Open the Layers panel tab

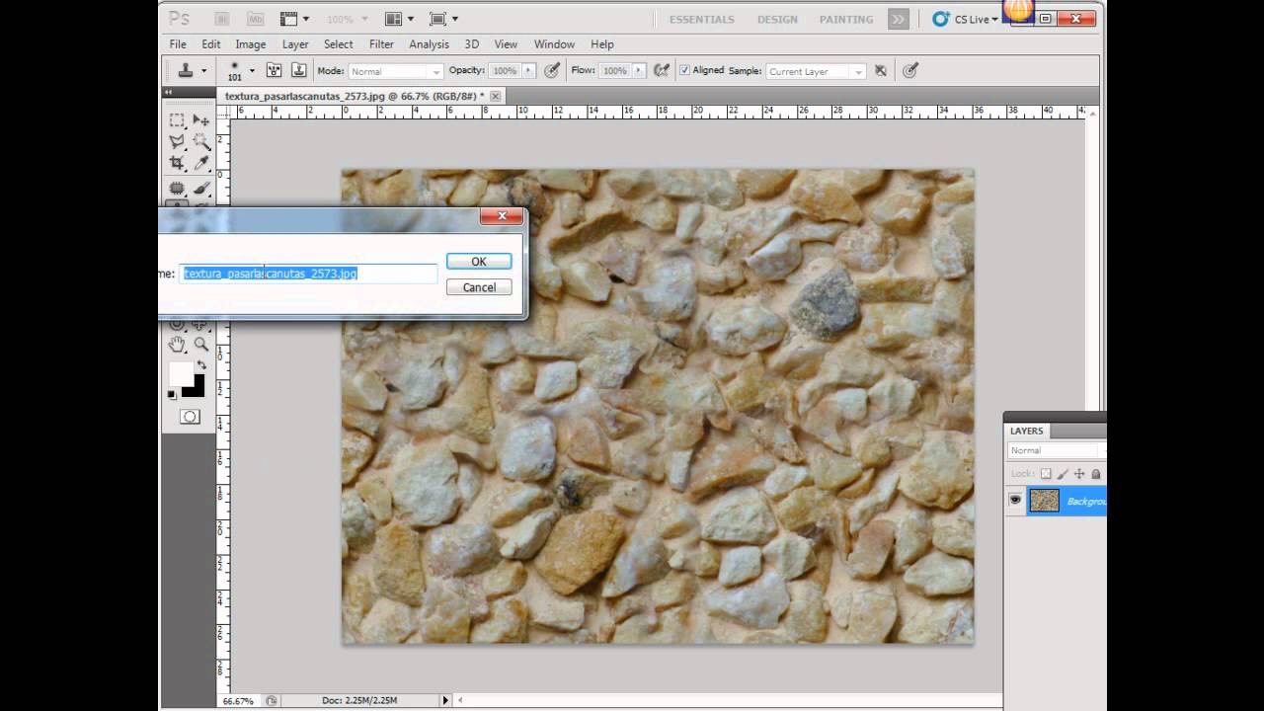coord(1027,431)
